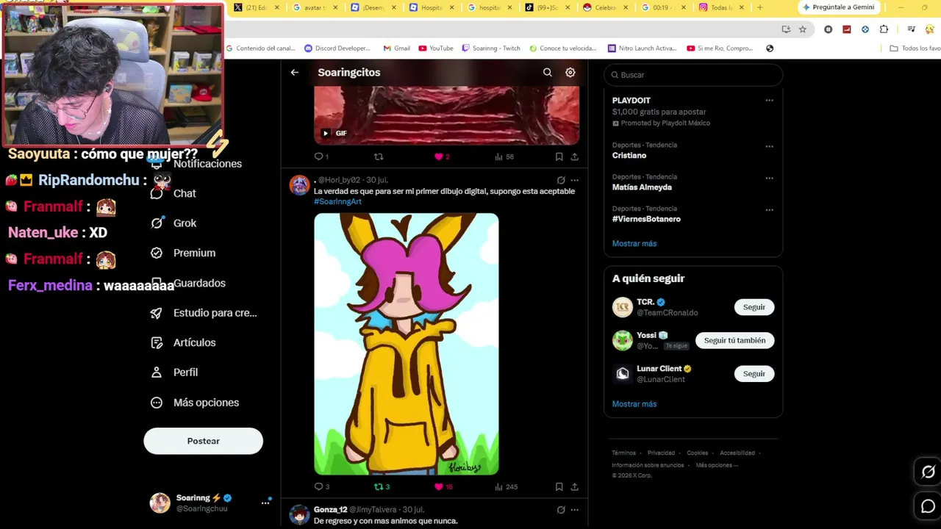Viewport: 941px width, 529px height.
Task: Open the floating messages chat button
Action: coord(928,506)
